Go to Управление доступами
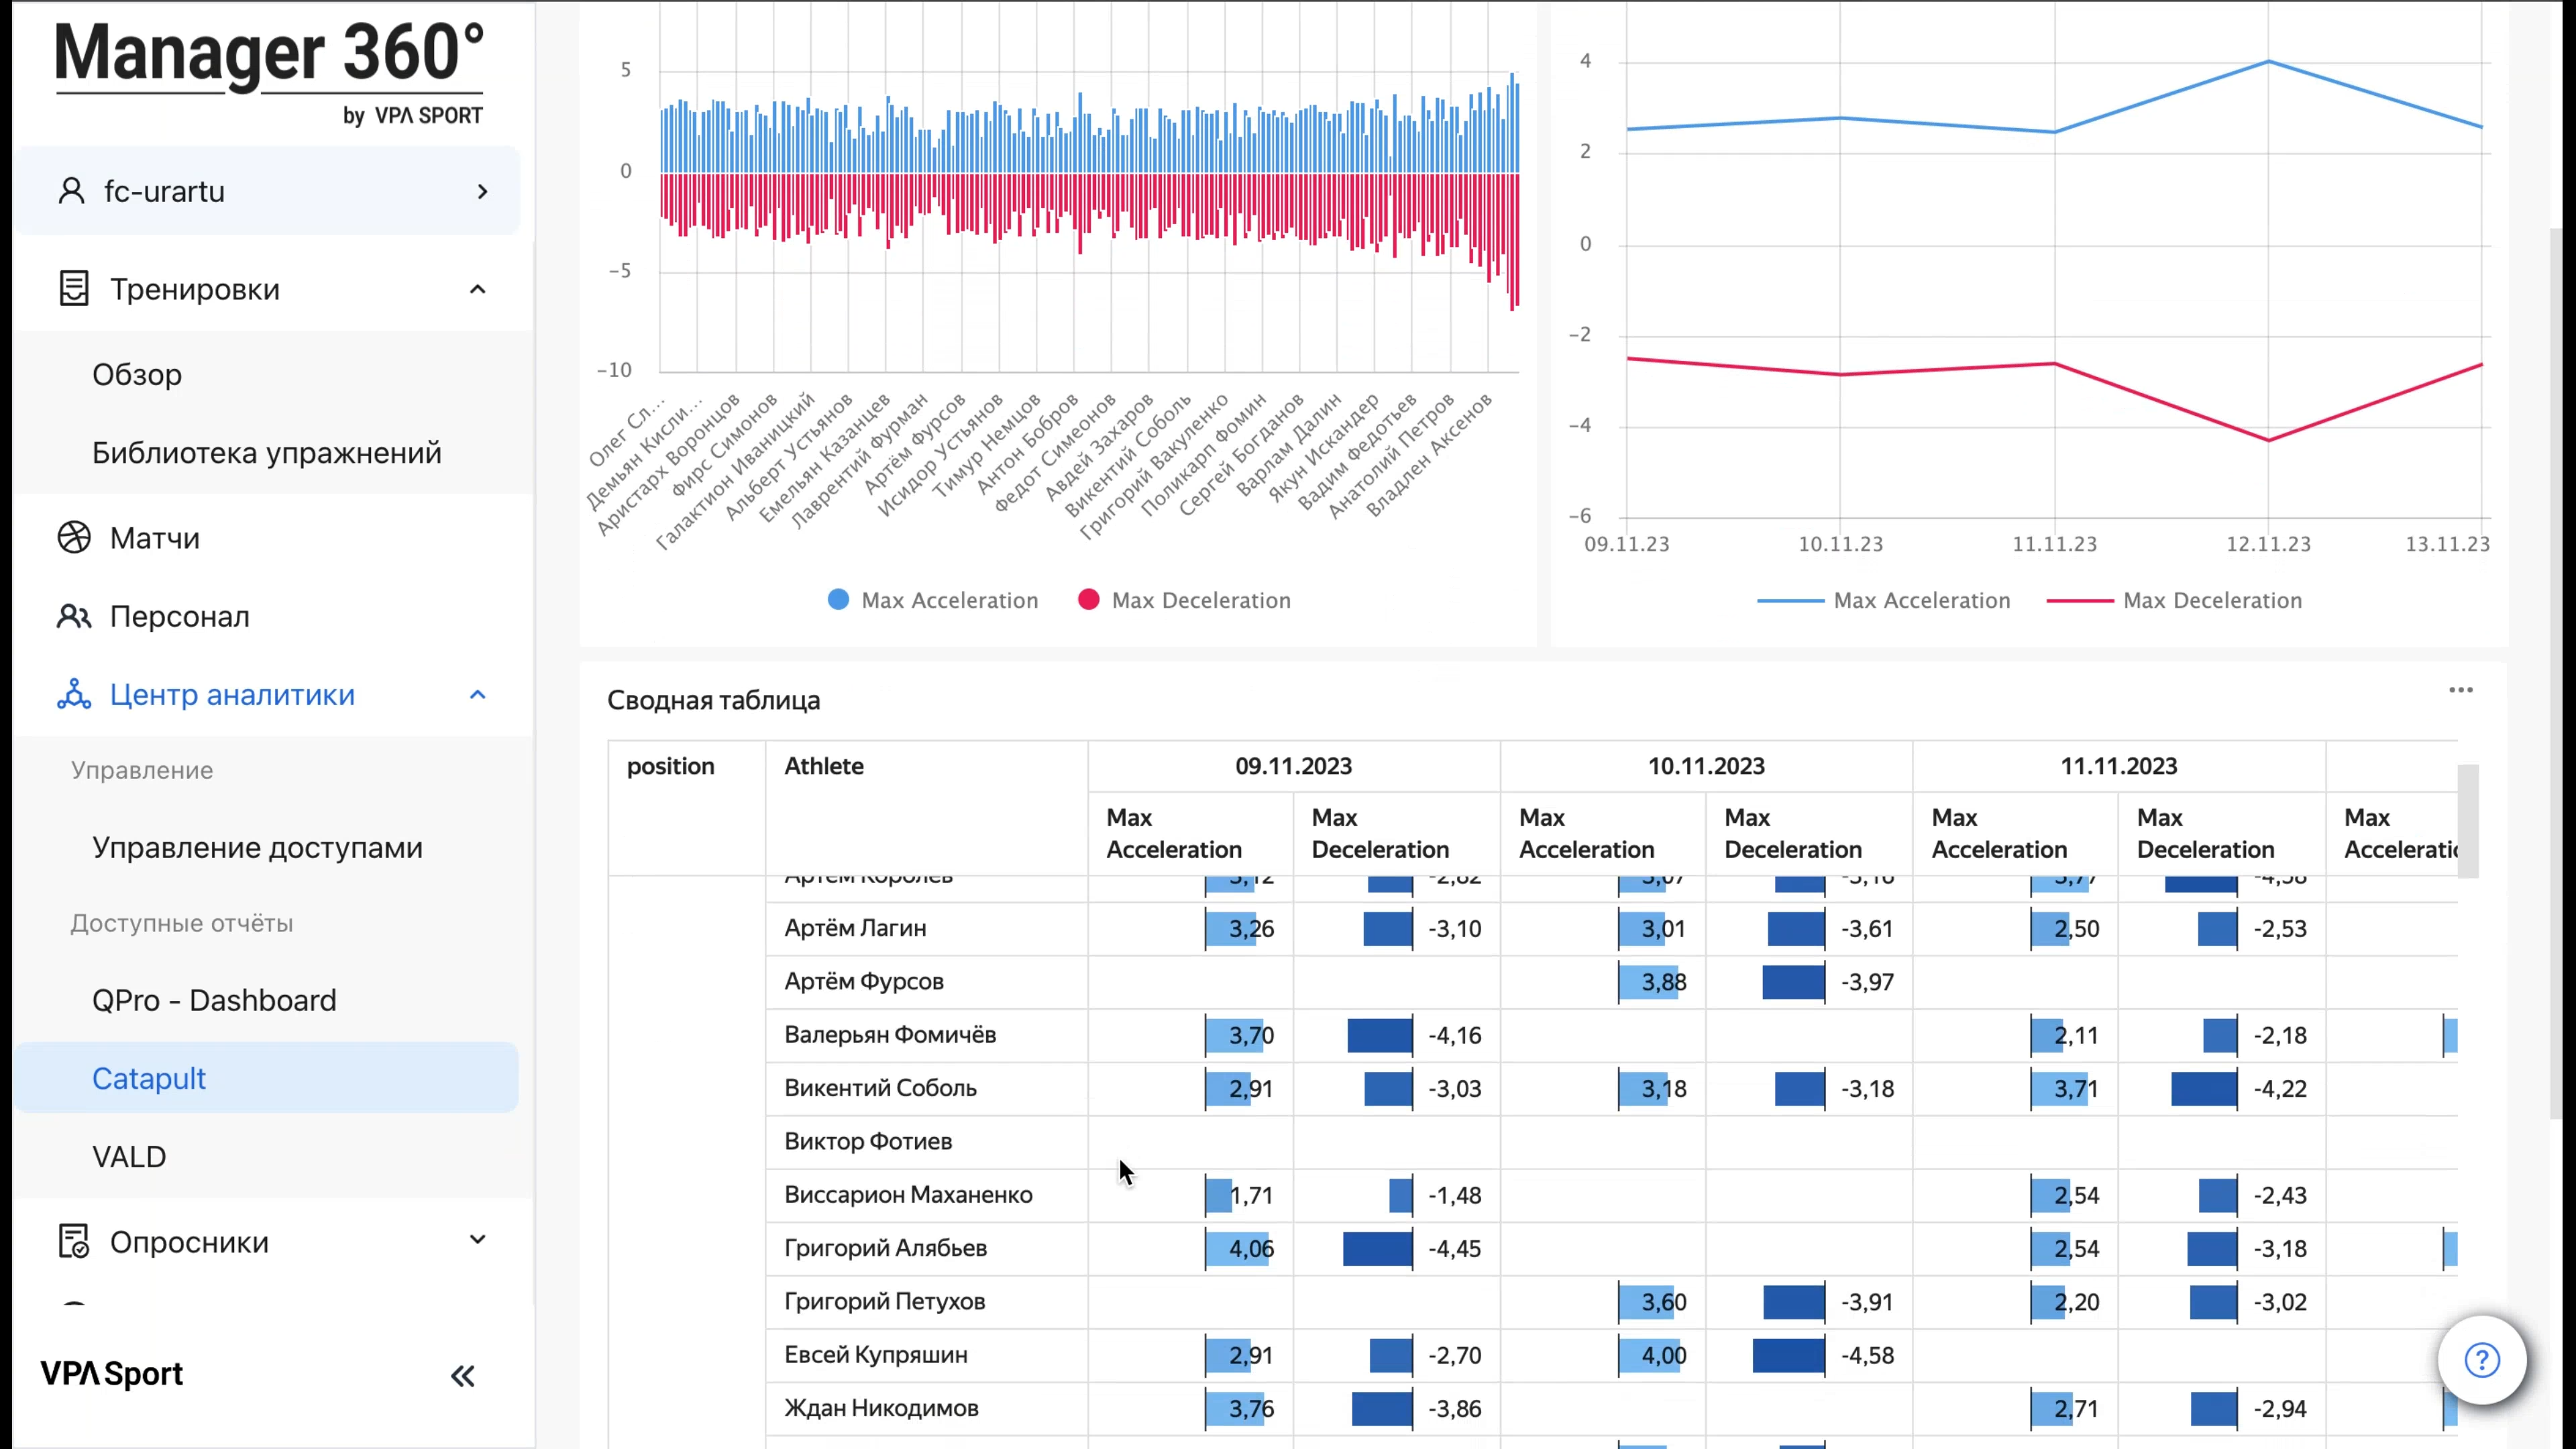 257,847
